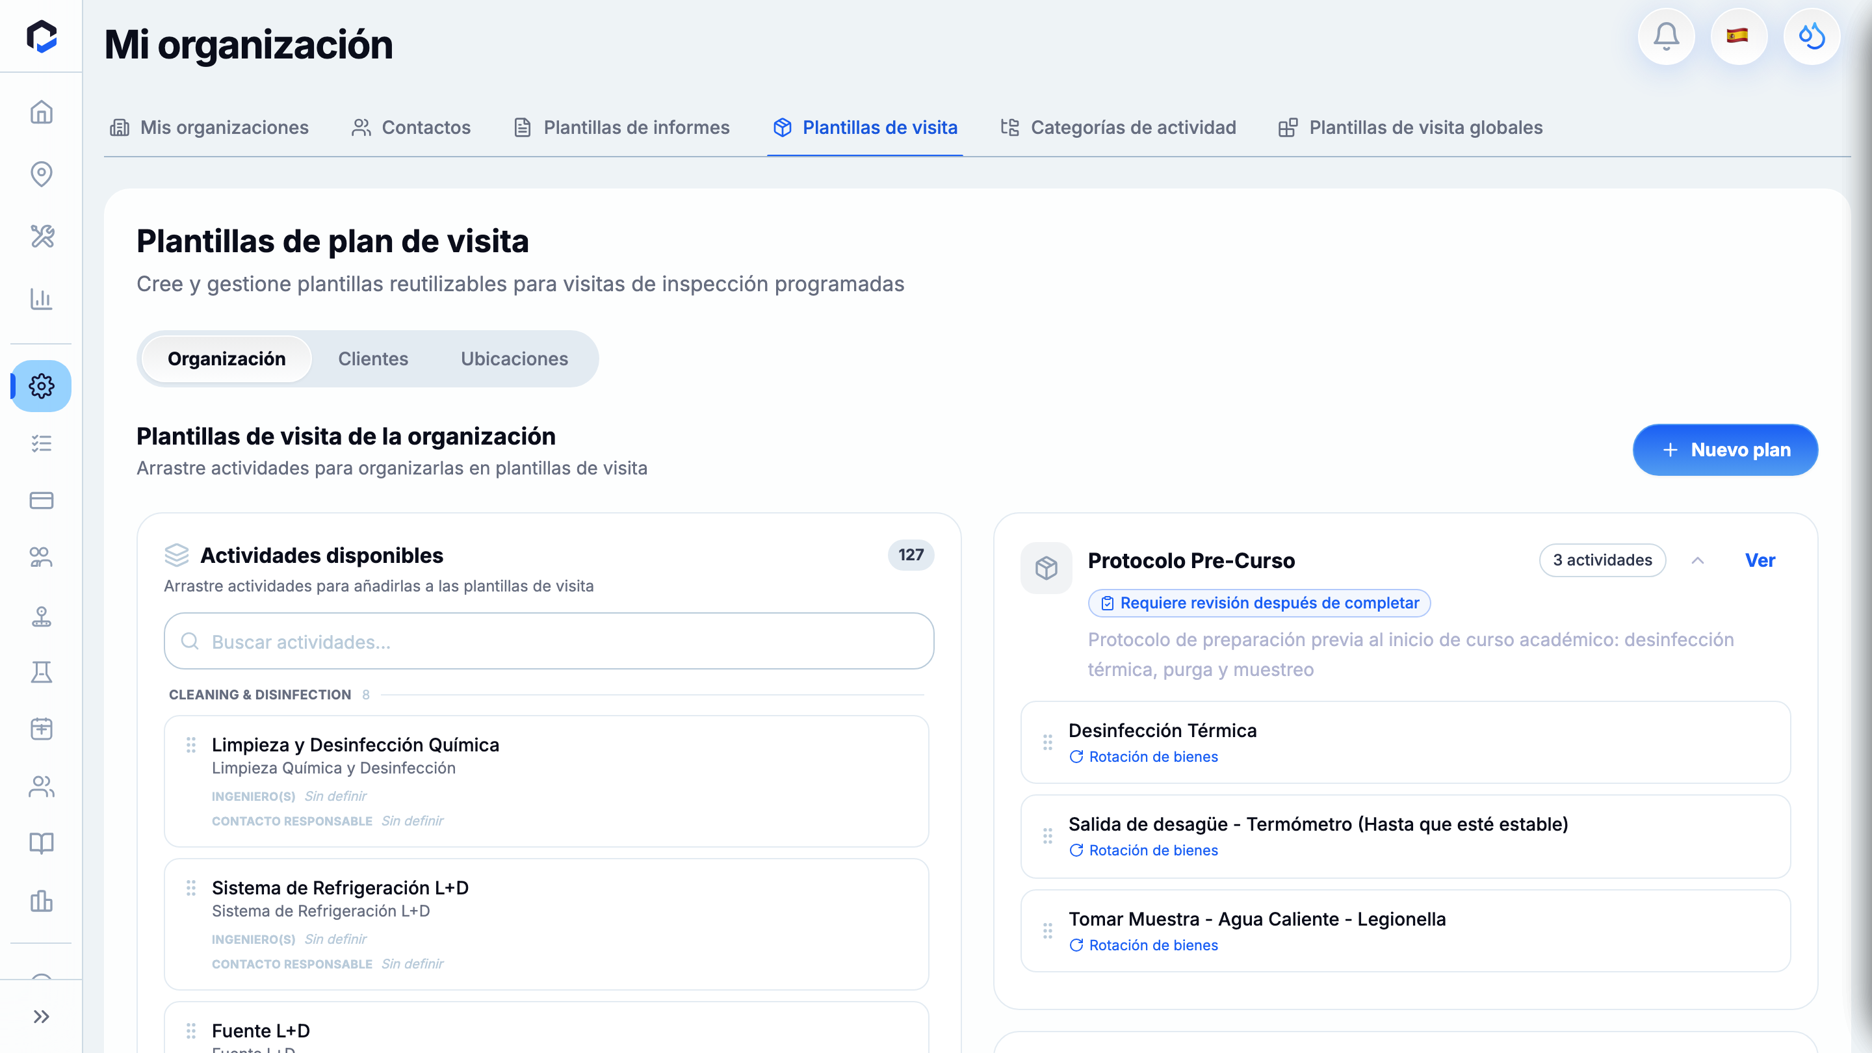Select the settings gear icon in sidebar
1872x1053 pixels.
[42, 386]
